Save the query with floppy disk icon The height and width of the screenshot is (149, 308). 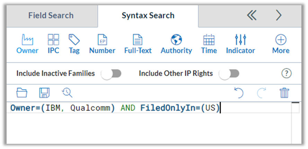click(44, 93)
